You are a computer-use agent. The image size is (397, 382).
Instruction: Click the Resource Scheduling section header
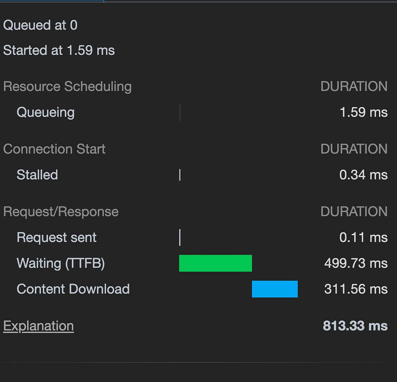[x=67, y=87]
